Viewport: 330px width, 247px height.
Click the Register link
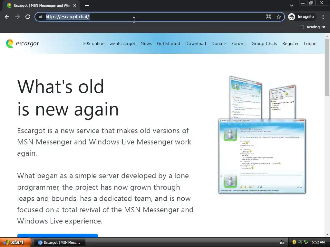tap(290, 43)
